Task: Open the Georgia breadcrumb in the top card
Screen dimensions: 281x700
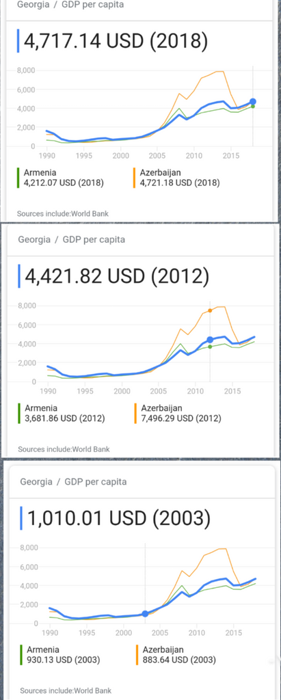Action: pos(33,5)
